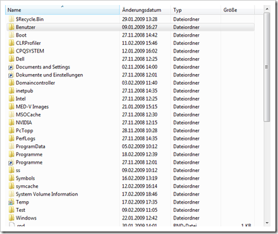Image resolution: width=278 pixels, height=234 pixels.
Task: Click the CPQSYSTEM folder icon
Action: (11, 51)
